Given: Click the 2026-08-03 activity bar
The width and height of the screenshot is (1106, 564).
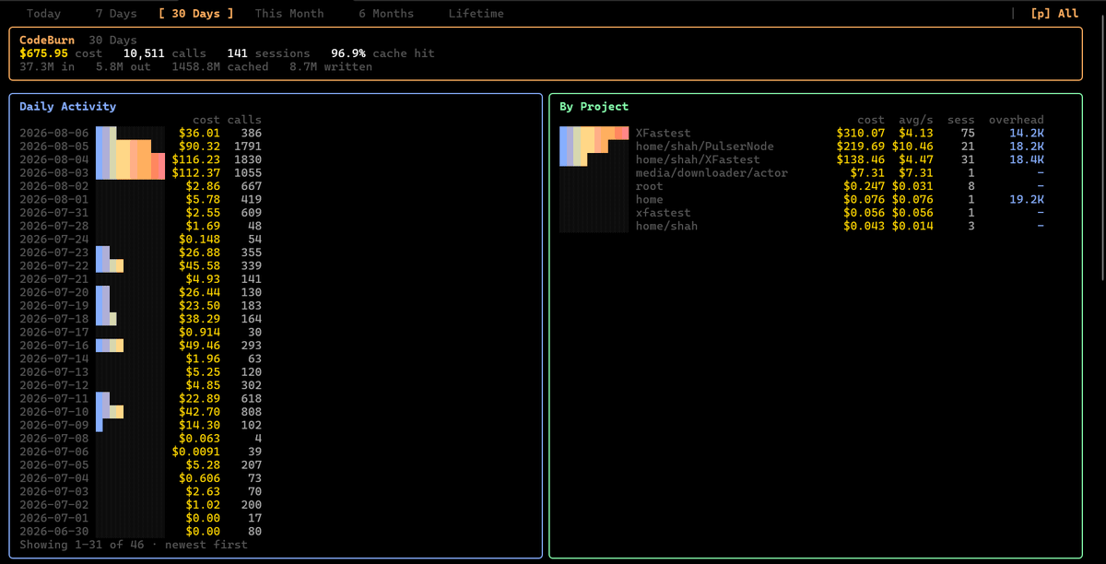Looking at the screenshot, I should [130, 173].
